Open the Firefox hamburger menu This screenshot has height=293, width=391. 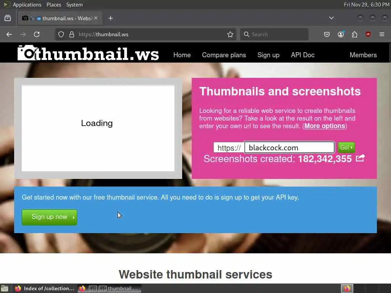pyautogui.click(x=382, y=34)
